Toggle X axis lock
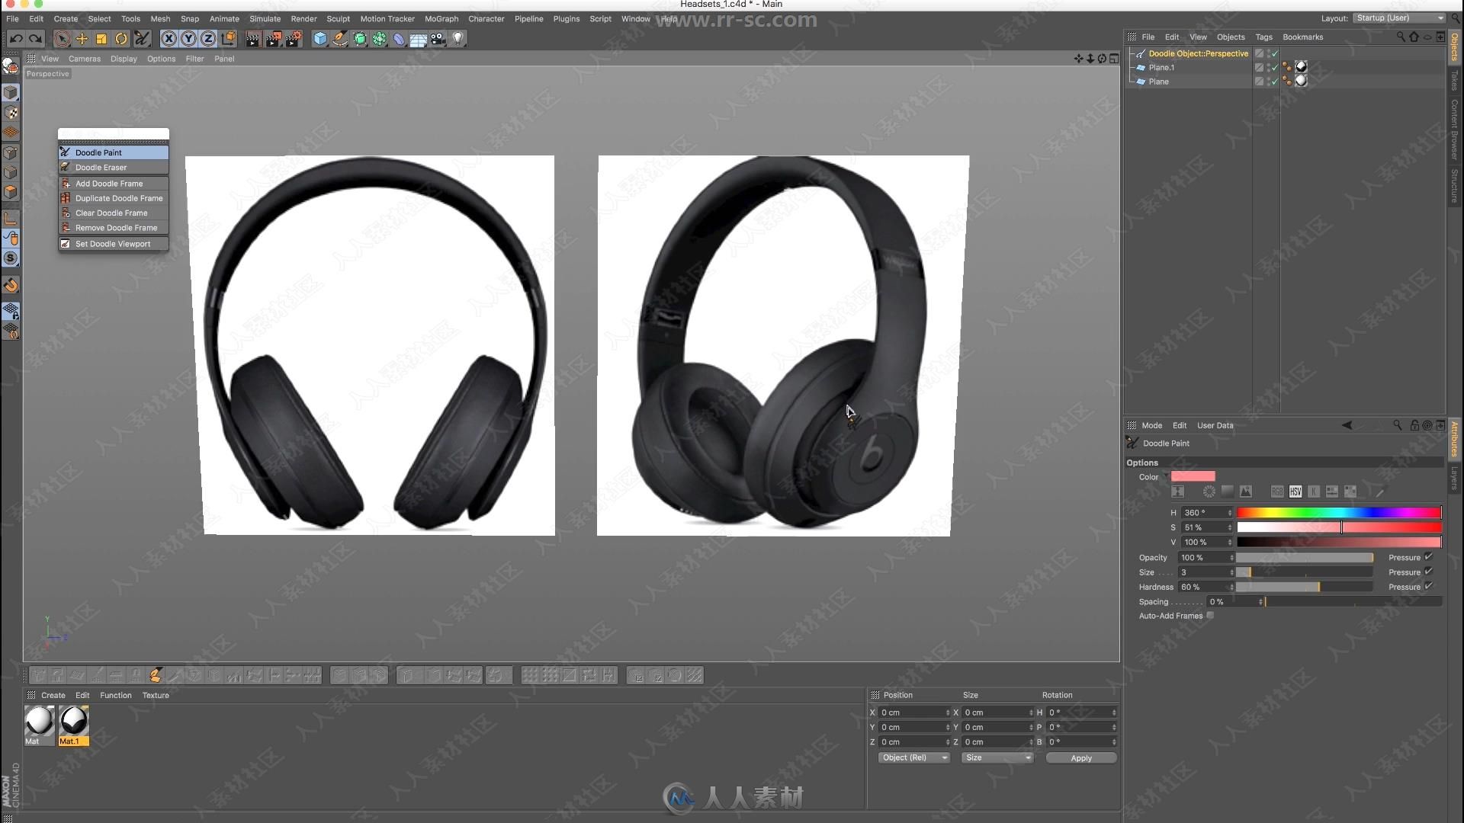Screen dimensions: 1464x823 (169, 38)
